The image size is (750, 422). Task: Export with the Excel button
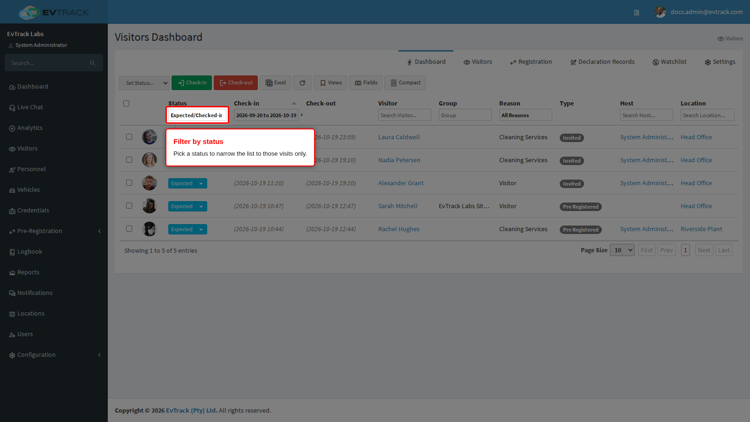(x=276, y=83)
